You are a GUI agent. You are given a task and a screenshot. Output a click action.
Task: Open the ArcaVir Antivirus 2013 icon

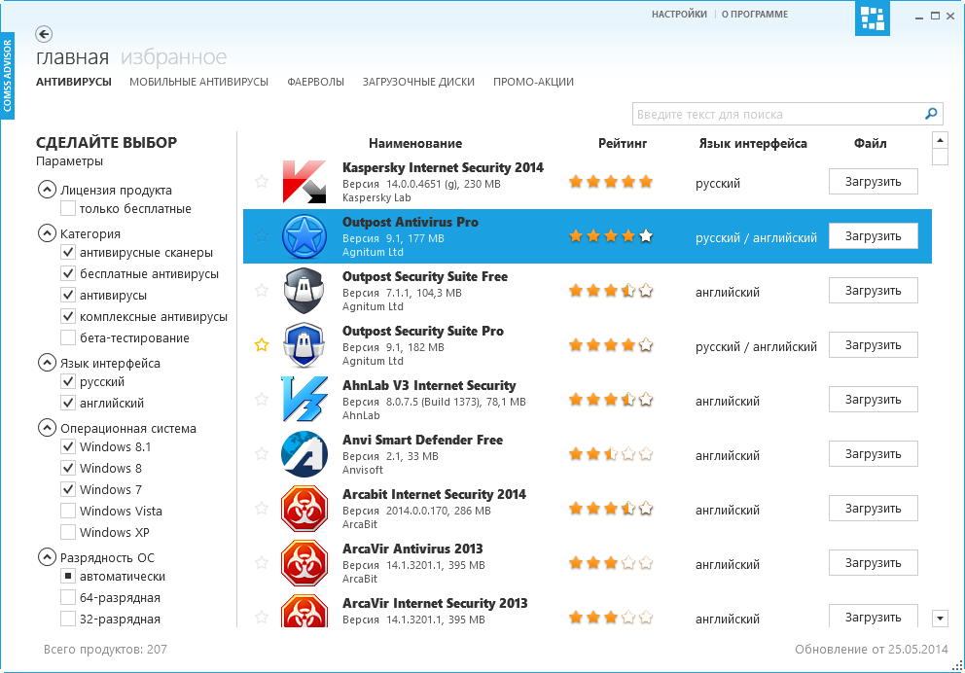pos(304,563)
